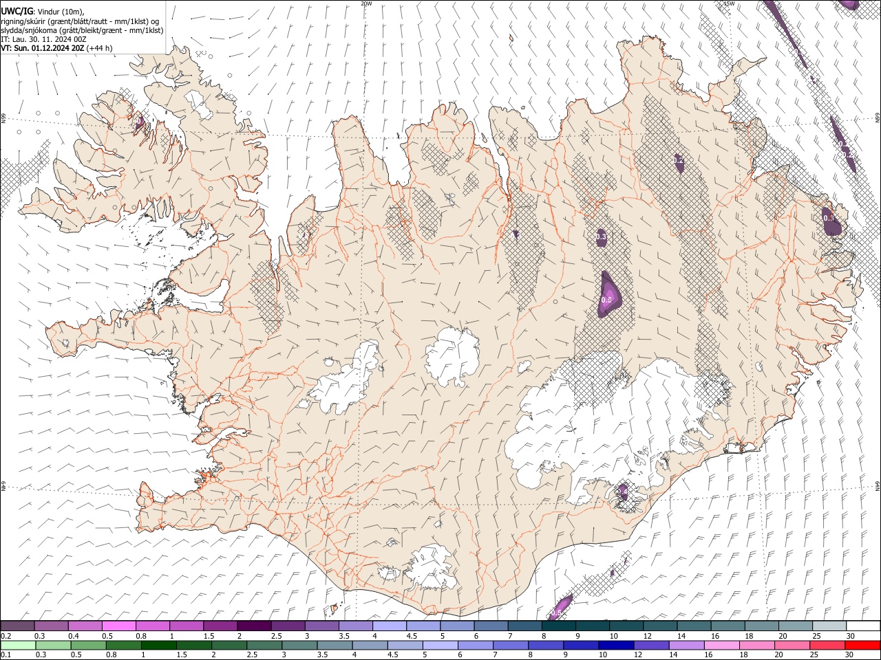Pick the white 30 swatch at the end of the top legend row
This screenshot has width=881, height=660.
point(863,626)
